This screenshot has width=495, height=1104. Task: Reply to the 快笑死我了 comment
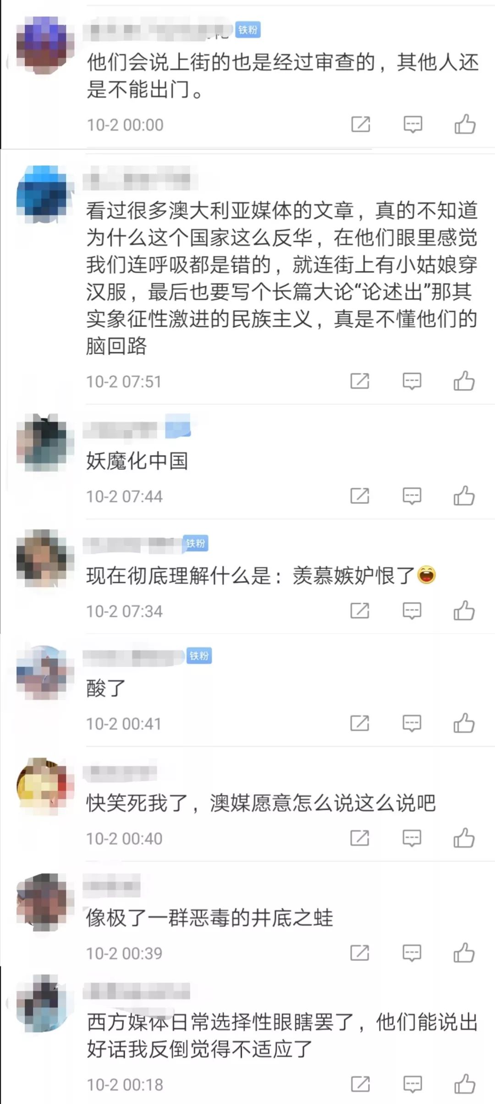pos(412,838)
